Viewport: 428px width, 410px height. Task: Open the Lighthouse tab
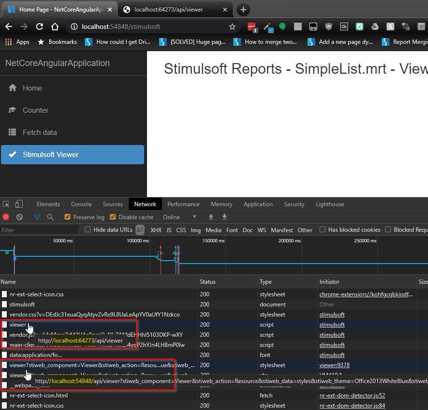click(330, 204)
